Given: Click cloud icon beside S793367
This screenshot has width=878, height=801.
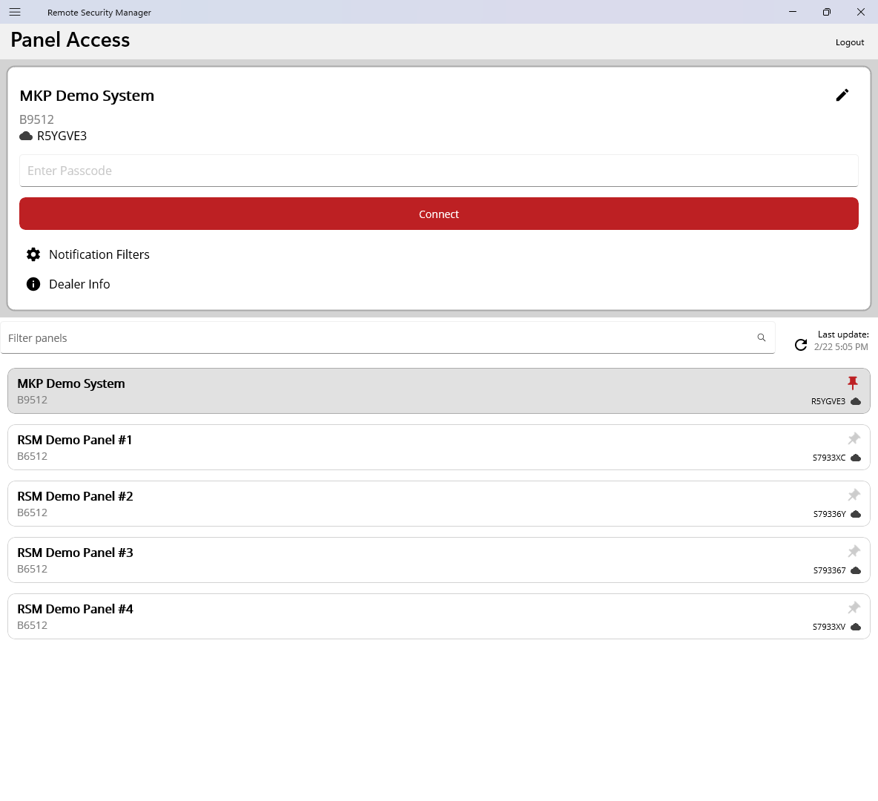Looking at the screenshot, I should pyautogui.click(x=856, y=571).
